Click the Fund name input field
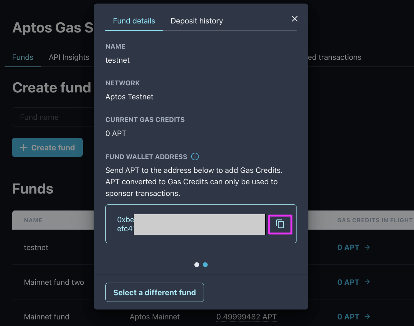 [x=53, y=117]
